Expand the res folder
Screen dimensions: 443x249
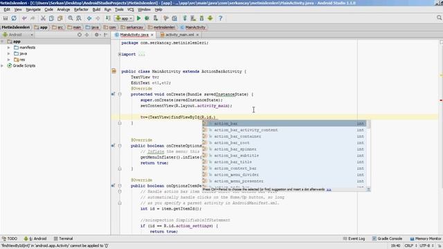(9, 59)
